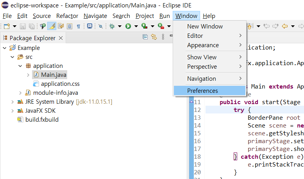Click the yellow Back navigation arrow

[284, 26]
